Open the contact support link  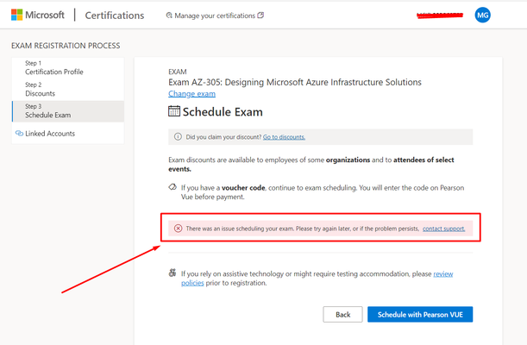pos(443,229)
